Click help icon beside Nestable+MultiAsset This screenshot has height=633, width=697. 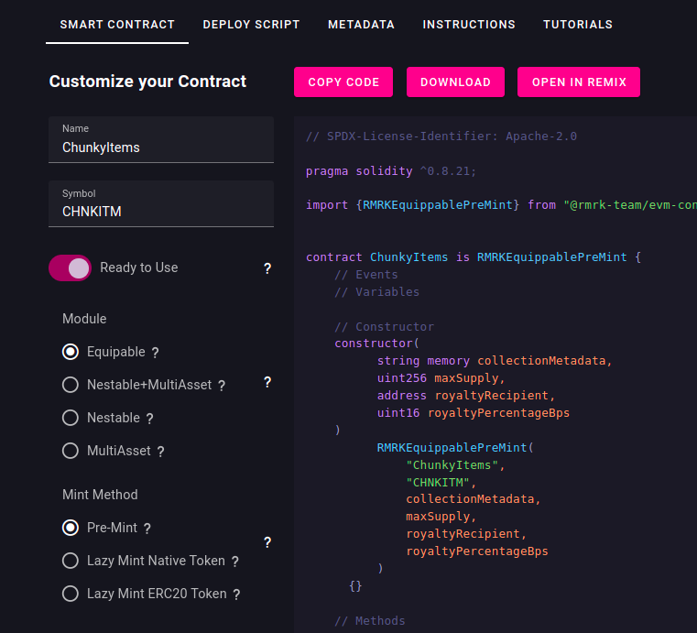[x=222, y=386]
